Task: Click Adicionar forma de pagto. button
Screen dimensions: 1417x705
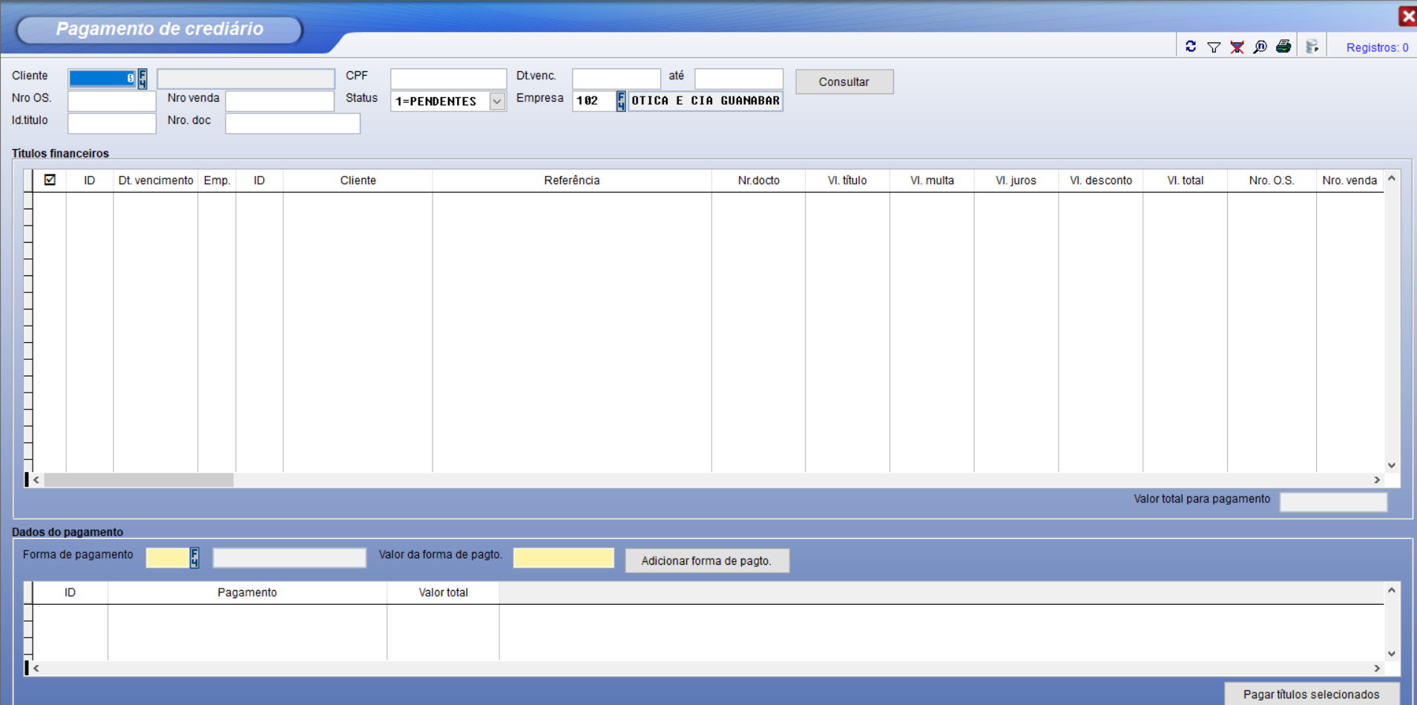Action: [x=706, y=561]
